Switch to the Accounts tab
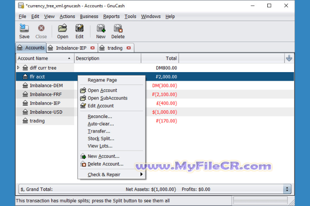Screen dimensions: 310x206 [x=31, y=48]
